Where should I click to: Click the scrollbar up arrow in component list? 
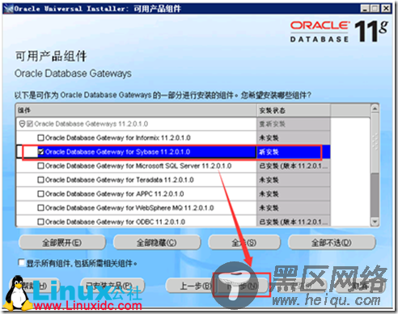pos(375,108)
